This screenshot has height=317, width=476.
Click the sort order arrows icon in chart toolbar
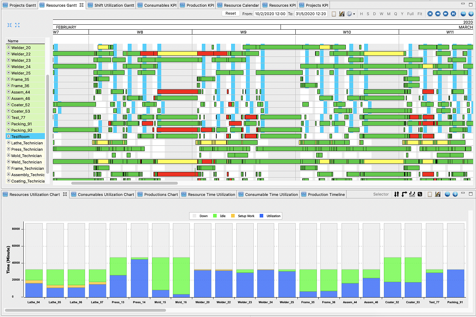pyautogui.click(x=397, y=194)
